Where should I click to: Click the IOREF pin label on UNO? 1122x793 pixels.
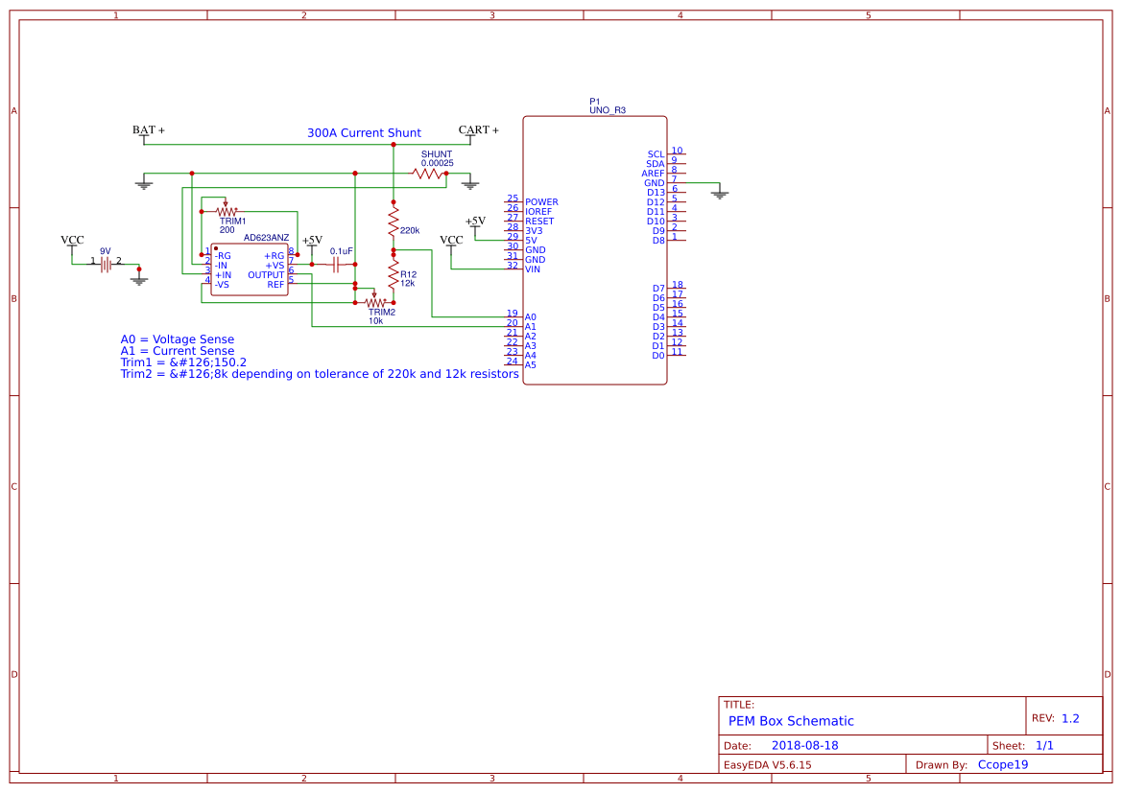point(538,212)
